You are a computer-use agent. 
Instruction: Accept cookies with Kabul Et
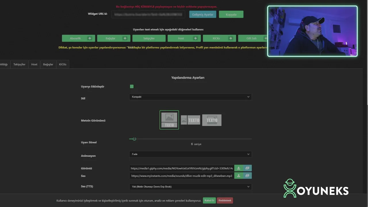point(209,200)
